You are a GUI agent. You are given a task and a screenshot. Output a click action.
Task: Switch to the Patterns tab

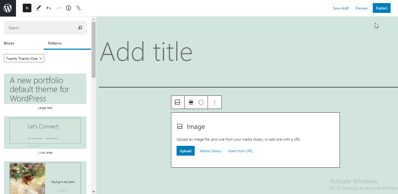tap(55, 43)
